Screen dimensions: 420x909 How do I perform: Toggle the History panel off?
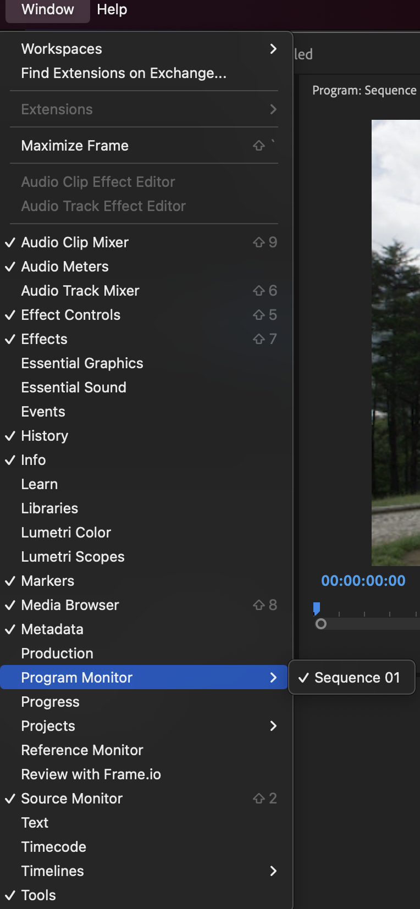pos(45,436)
